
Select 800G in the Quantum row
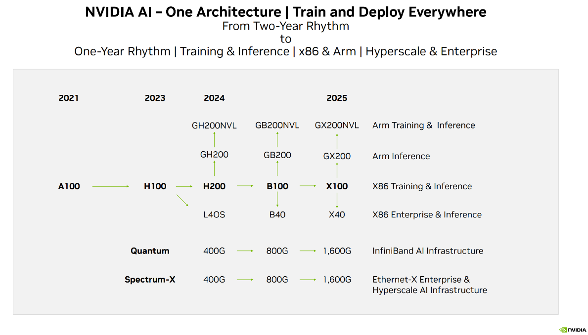click(x=277, y=251)
